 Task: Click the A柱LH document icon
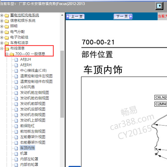[x=16, y=60]
